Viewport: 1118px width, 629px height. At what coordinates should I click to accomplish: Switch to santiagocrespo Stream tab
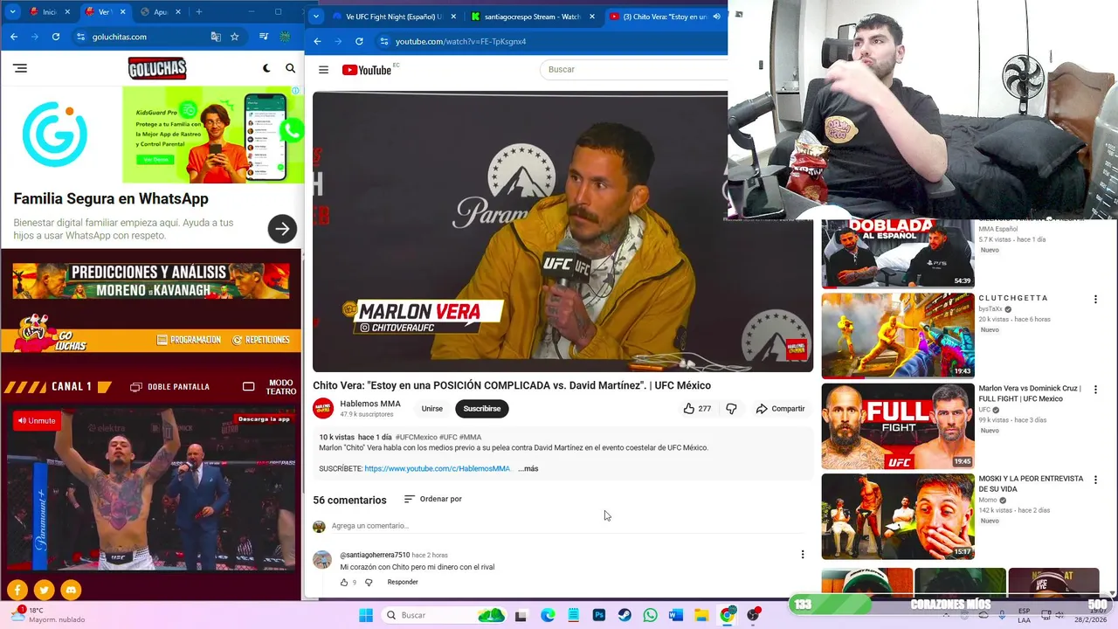pyautogui.click(x=531, y=17)
